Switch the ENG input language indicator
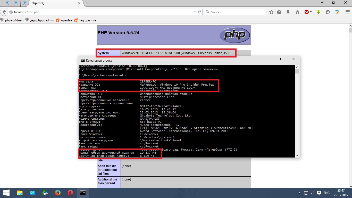Screen dimensions: 352x198 click(327, 193)
